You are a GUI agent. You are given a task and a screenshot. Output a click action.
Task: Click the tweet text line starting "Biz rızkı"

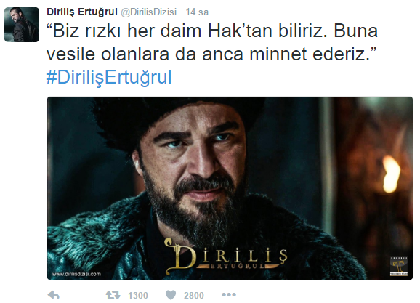pyautogui.click(x=212, y=31)
